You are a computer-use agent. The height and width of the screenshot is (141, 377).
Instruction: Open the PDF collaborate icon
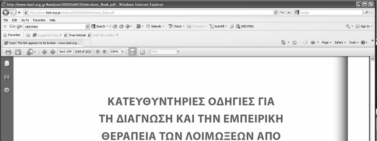30,52
